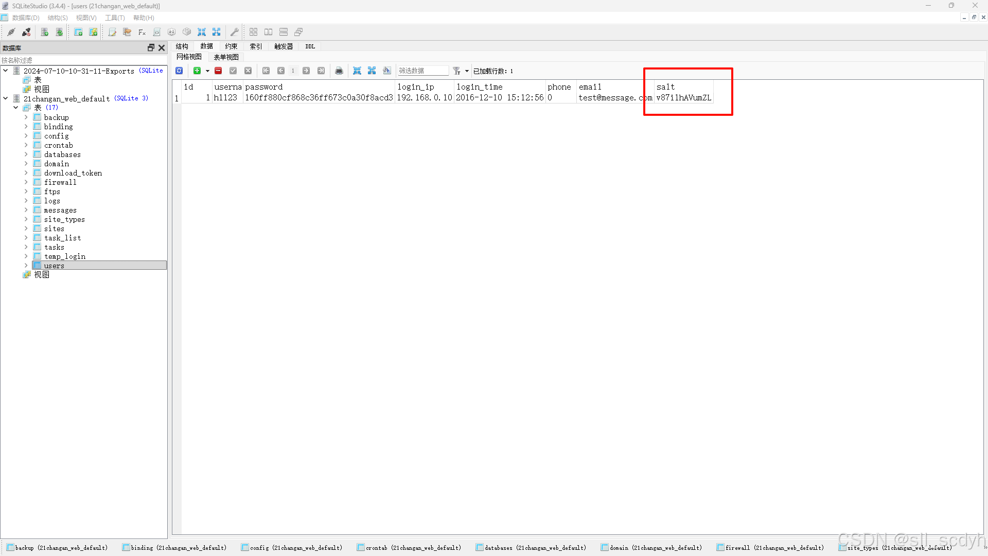Viewport: 988px width, 556px height.
Task: Collapse the 21changan_web_default database node
Action: tap(6, 98)
